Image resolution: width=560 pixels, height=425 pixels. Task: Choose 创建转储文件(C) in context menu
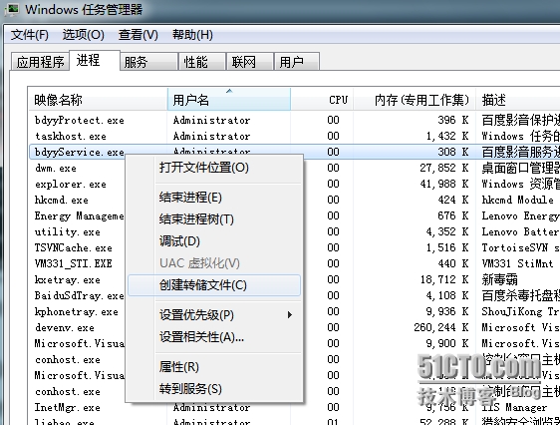(x=214, y=285)
